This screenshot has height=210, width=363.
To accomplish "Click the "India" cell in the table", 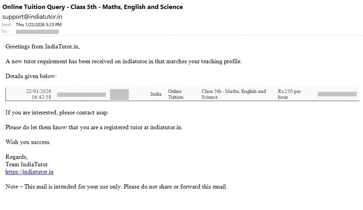I will (x=156, y=94).
